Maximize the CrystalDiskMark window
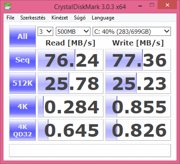Image resolution: width=180 pixels, height=164 pixels. pyautogui.click(x=152, y=5)
